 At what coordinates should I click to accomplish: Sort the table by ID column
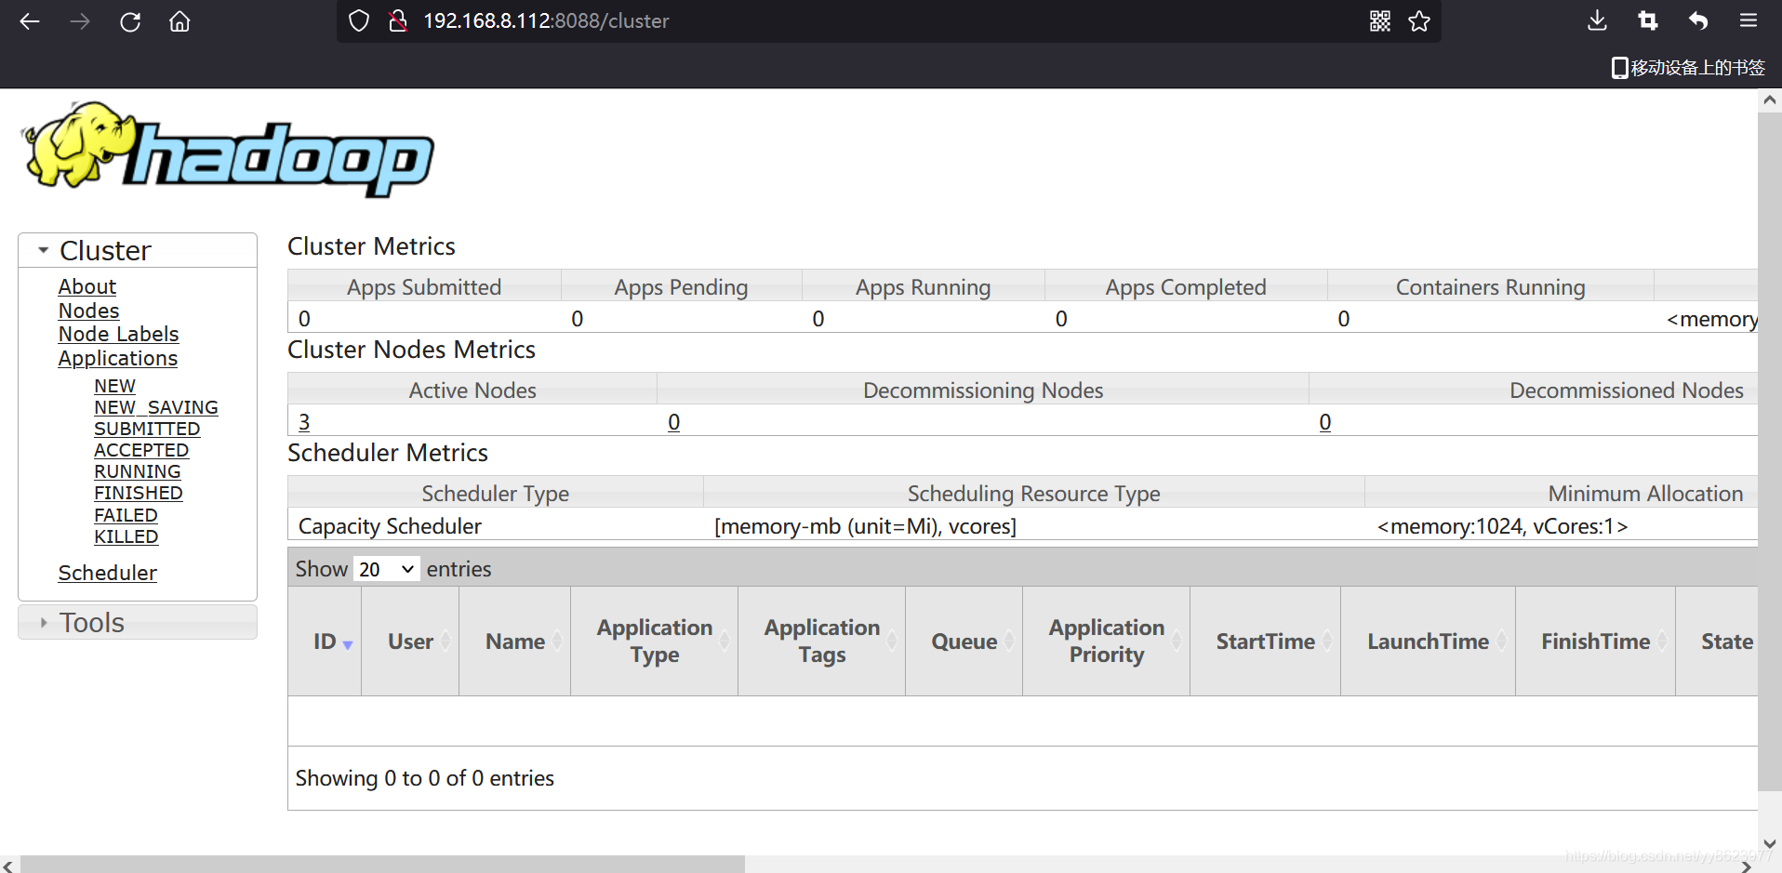(x=325, y=642)
